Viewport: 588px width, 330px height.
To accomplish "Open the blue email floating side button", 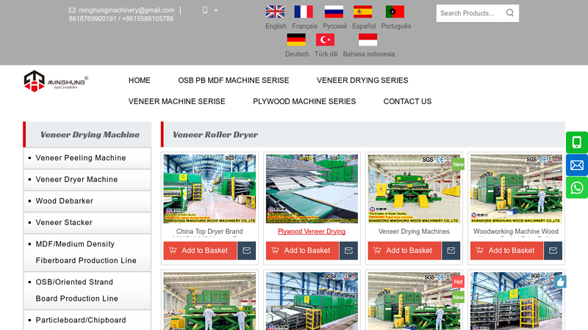I will (577, 165).
